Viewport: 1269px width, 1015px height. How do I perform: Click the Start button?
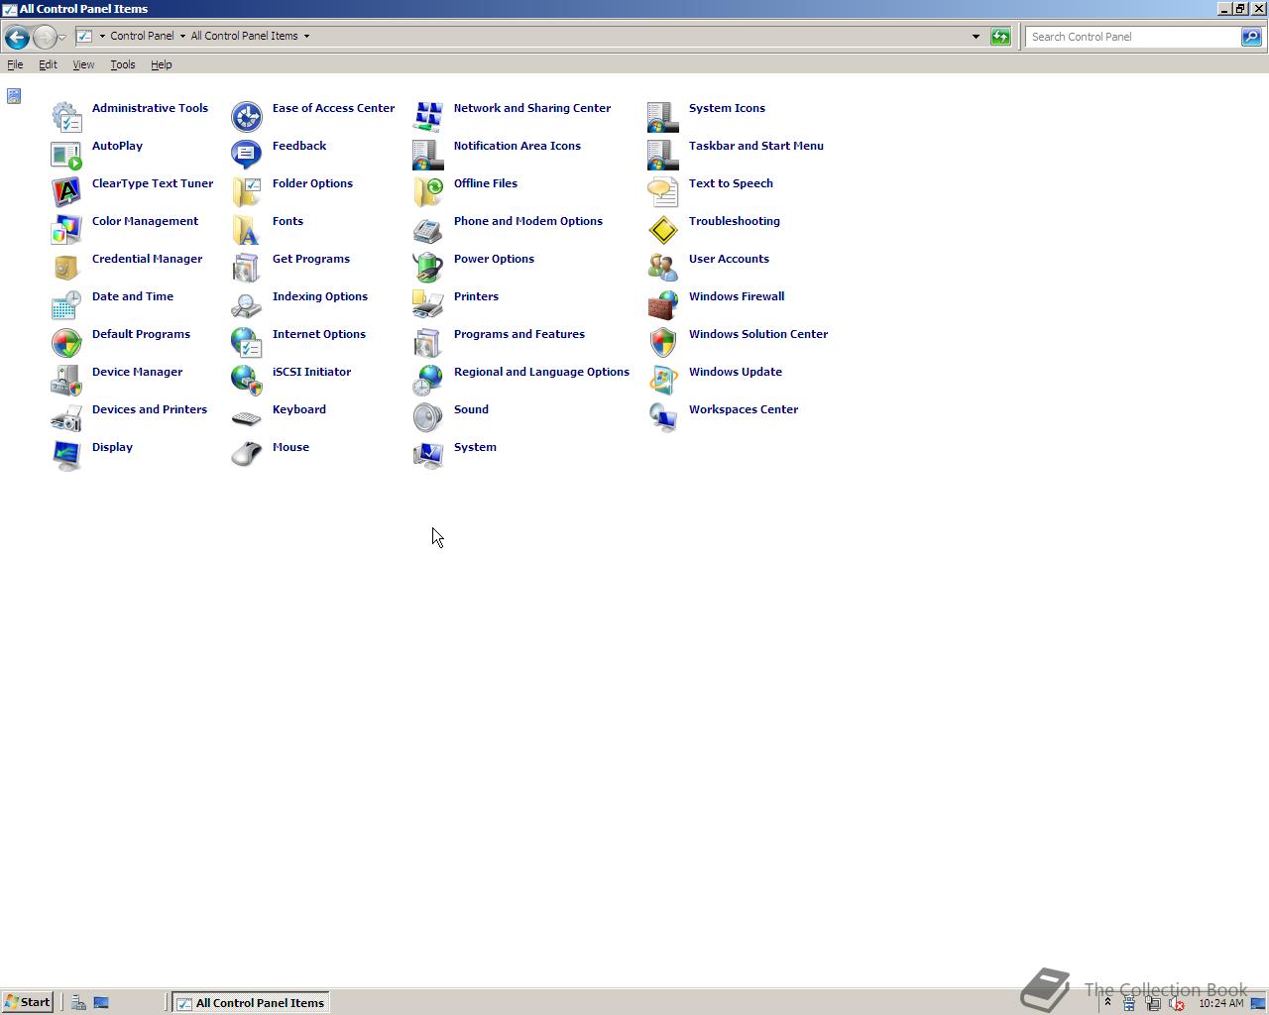(x=27, y=1002)
